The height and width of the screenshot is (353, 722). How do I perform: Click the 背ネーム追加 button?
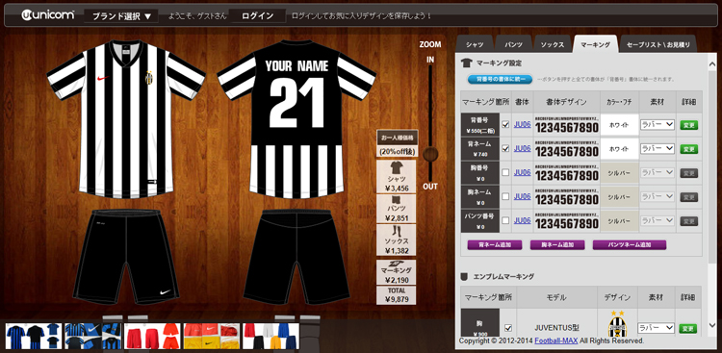point(495,245)
